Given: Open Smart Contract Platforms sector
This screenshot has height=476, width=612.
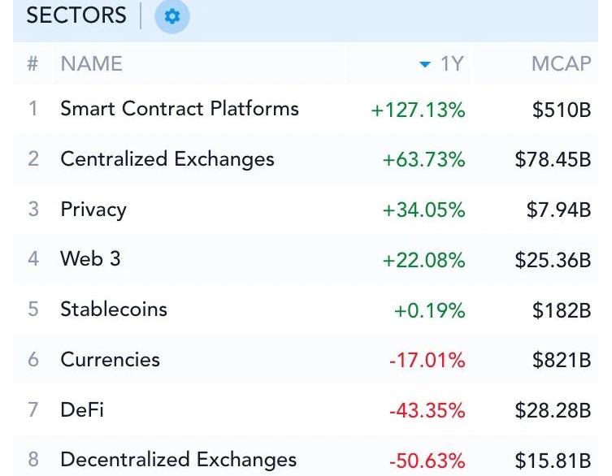Looking at the screenshot, I should click(179, 109).
